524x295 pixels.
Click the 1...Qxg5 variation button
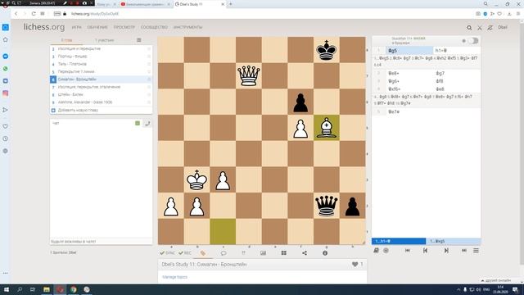point(454,241)
